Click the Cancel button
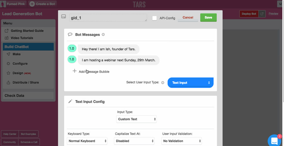The width and height of the screenshot is (284, 146). [x=188, y=18]
